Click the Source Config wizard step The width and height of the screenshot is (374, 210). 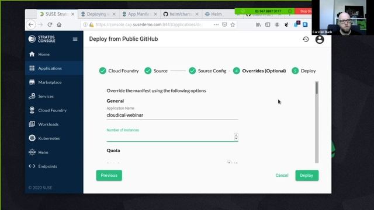[207, 71]
